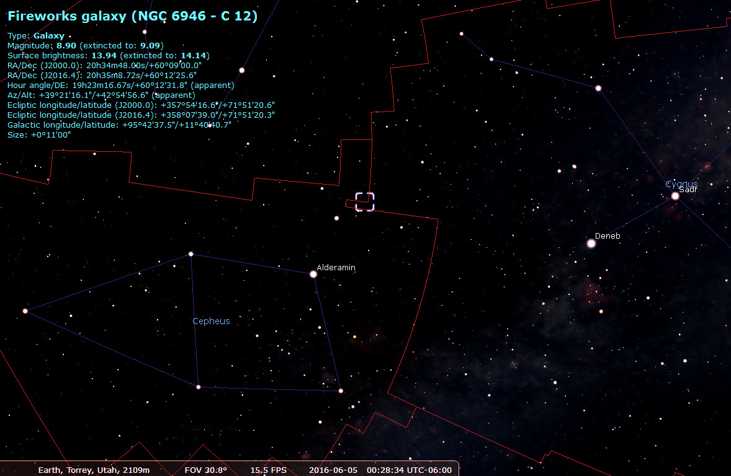Select the bottom-right corner star of Cepheus
Viewport: 731px width, 476px height.
tap(341, 390)
